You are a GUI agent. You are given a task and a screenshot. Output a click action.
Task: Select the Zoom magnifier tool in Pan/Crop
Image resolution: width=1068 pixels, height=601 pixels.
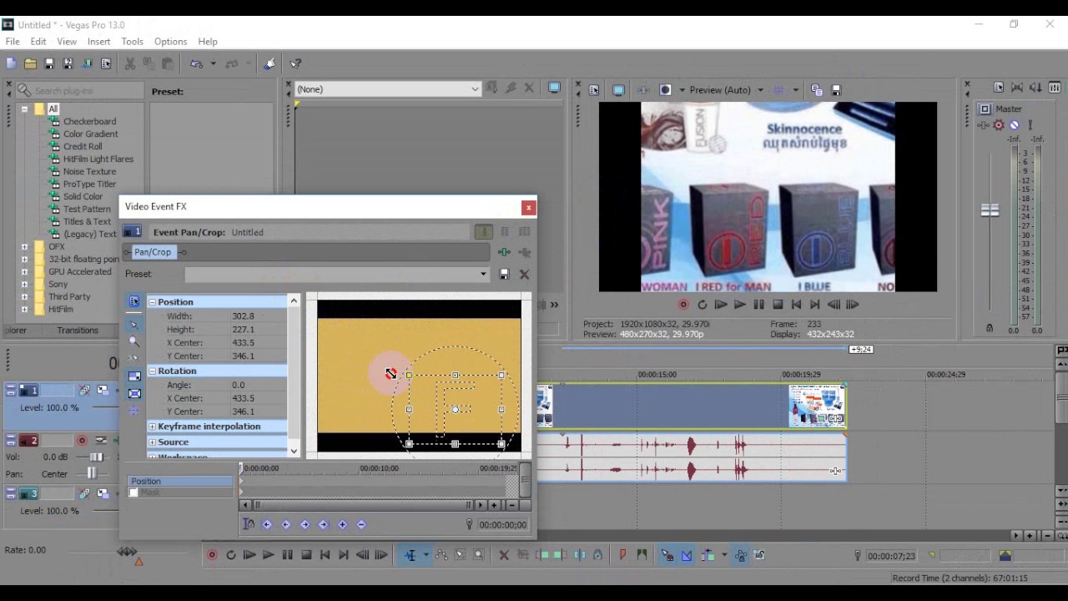134,341
